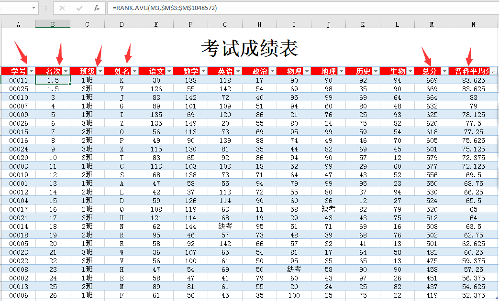Open the 姓名 filter dropdown

134,71
